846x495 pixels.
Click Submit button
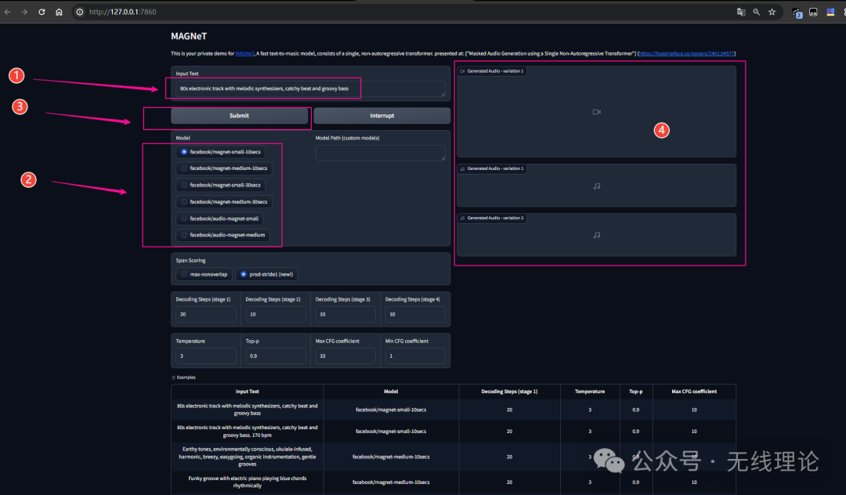(x=239, y=115)
